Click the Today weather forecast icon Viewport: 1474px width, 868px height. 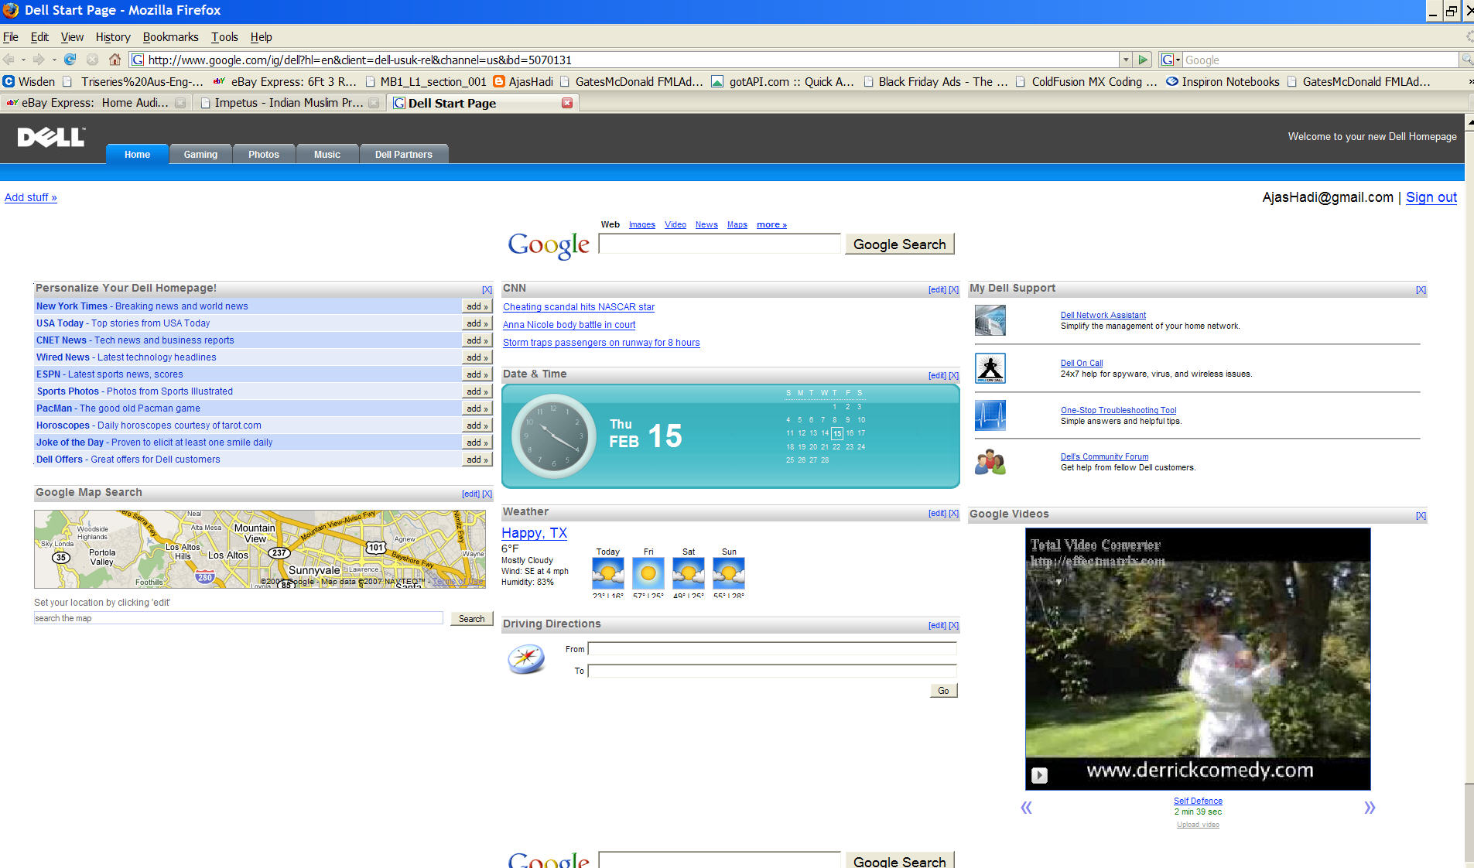[x=608, y=574]
